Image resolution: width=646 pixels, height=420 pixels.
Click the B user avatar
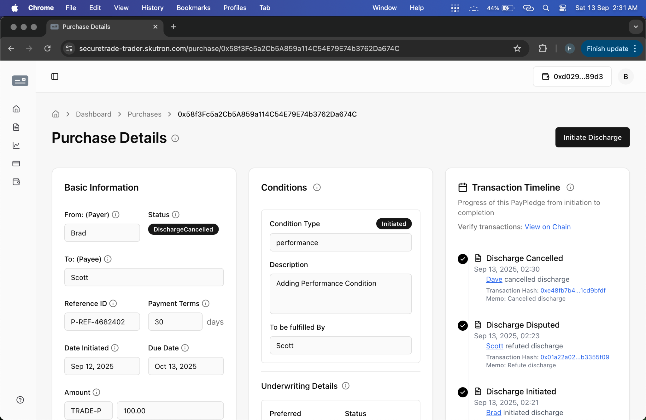626,76
